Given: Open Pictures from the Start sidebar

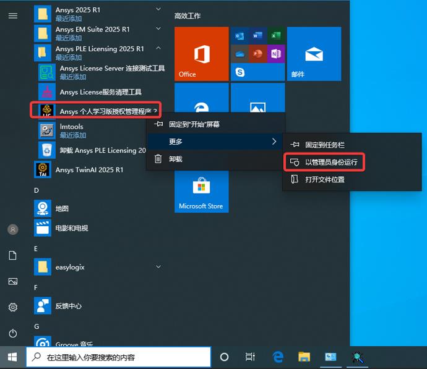Looking at the screenshot, I should coord(13,281).
